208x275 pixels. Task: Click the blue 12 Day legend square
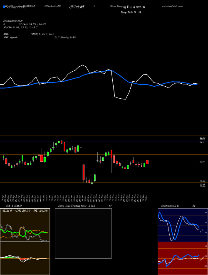pyautogui.click(x=5, y=7)
